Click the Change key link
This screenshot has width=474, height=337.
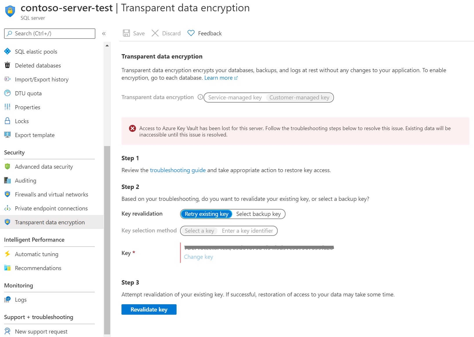[198, 257]
